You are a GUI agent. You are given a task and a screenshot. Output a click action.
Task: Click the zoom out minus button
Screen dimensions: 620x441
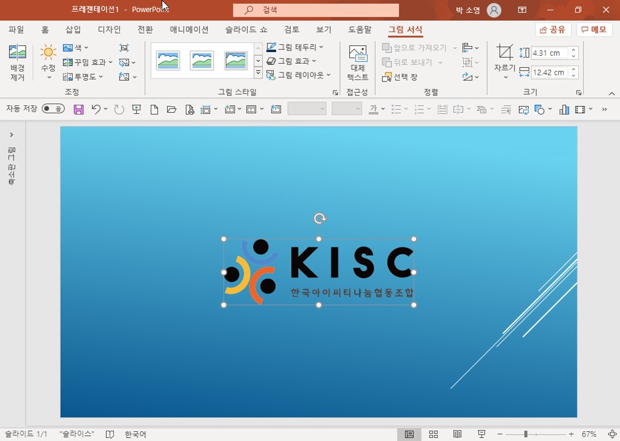tap(500, 434)
